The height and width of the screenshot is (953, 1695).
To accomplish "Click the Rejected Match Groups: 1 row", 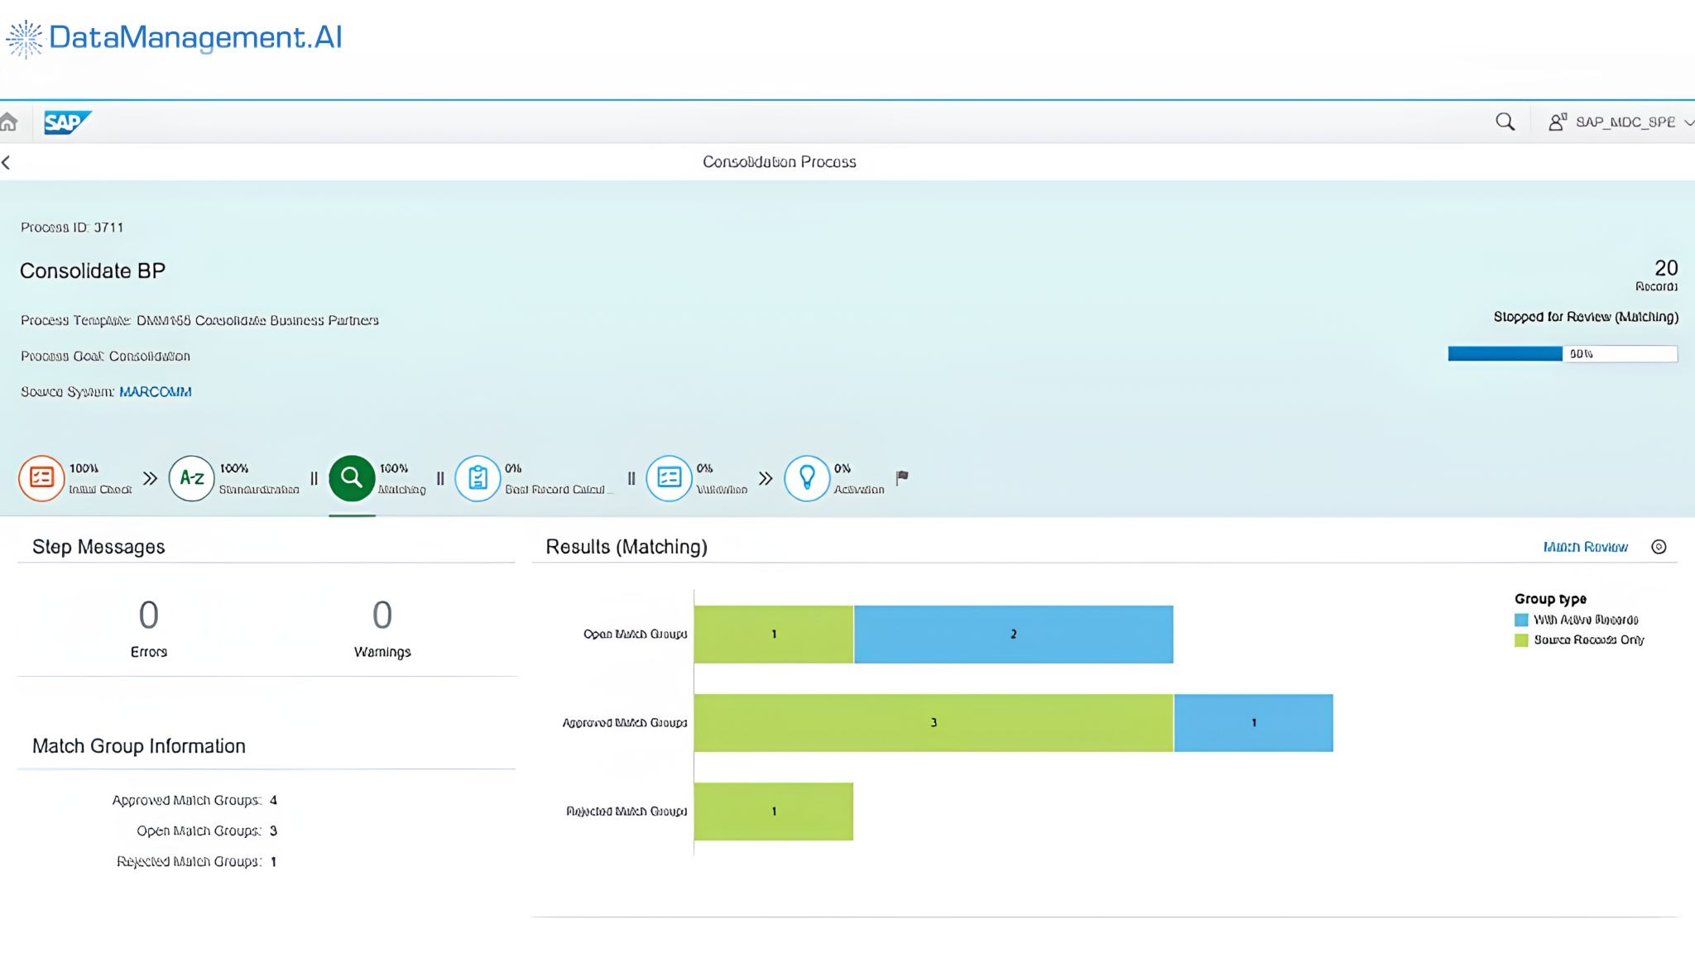I will [x=196, y=862].
